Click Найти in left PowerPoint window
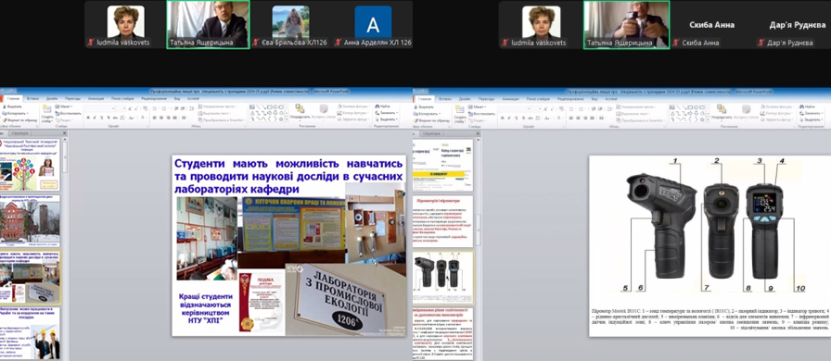Screen dimensions: 831x361 382,106
